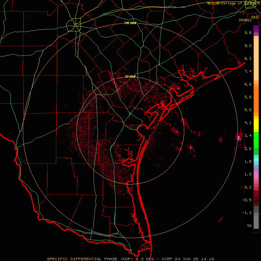Click the 3.4 color scale value

coord(248,136)
